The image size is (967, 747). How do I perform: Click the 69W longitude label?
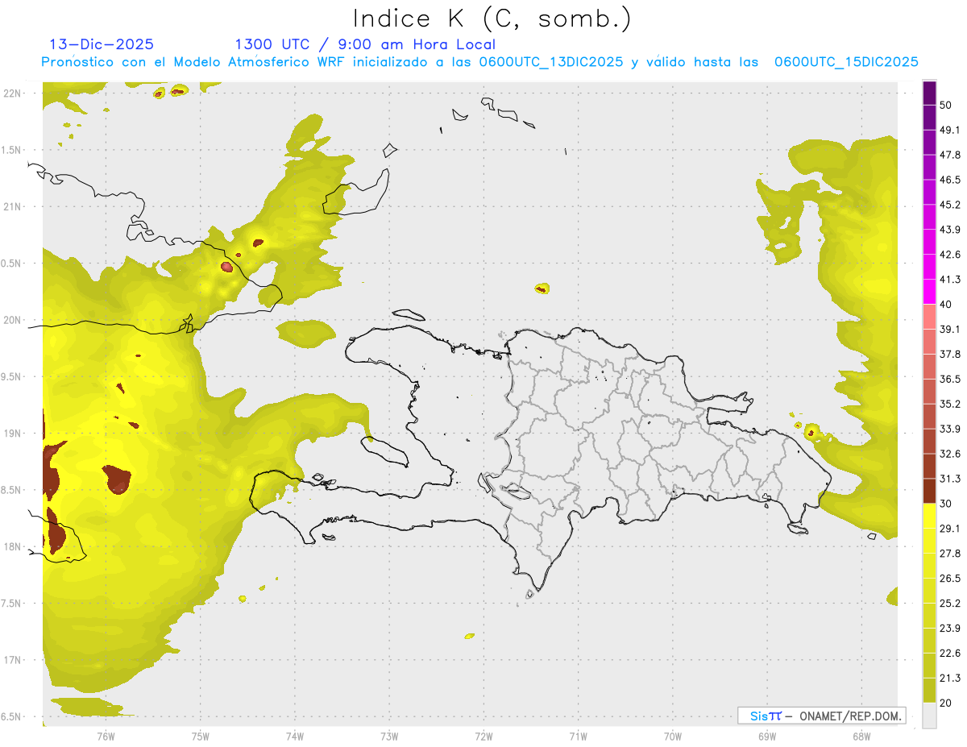[x=766, y=736]
